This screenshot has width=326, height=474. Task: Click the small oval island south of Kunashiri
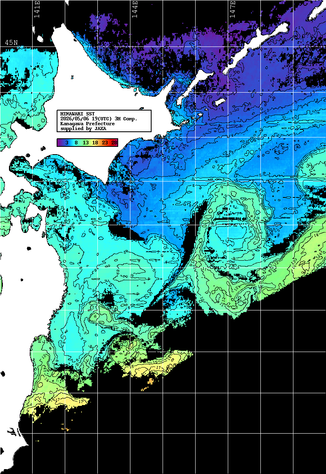[220, 102]
